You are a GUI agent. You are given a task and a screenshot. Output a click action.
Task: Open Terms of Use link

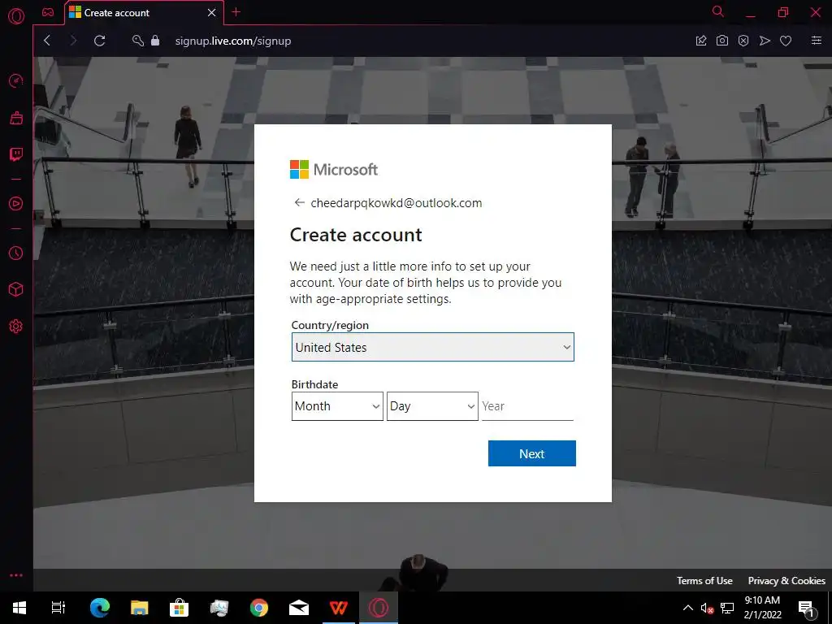pos(704,580)
